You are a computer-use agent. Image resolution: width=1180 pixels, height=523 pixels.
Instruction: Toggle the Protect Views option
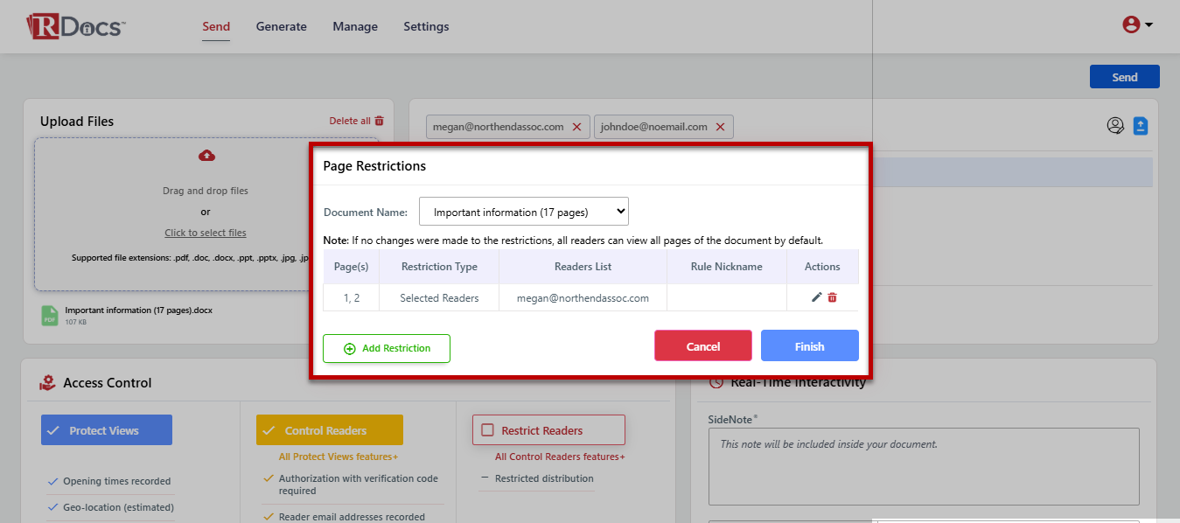click(107, 430)
